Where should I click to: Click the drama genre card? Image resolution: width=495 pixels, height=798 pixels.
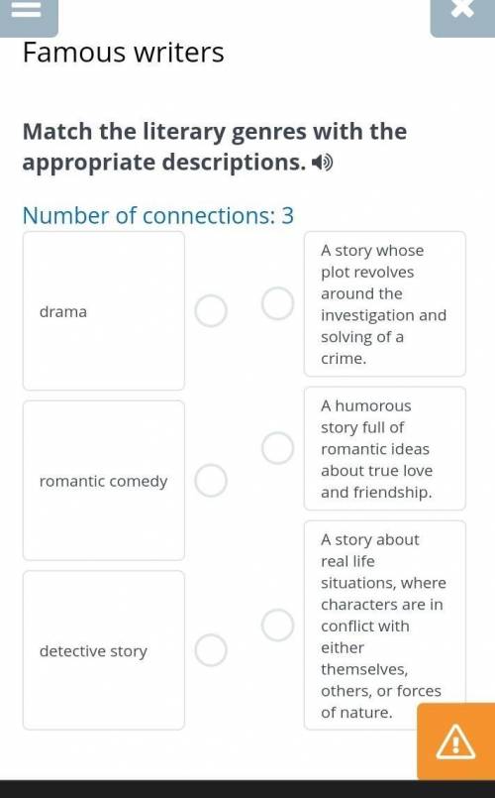[x=104, y=311]
